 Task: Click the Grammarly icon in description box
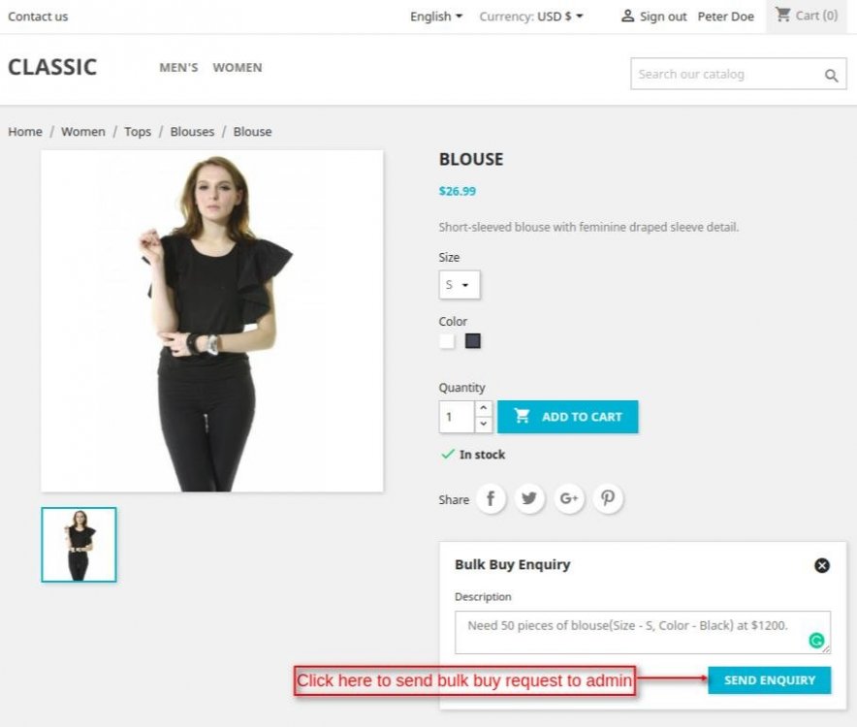coord(817,641)
